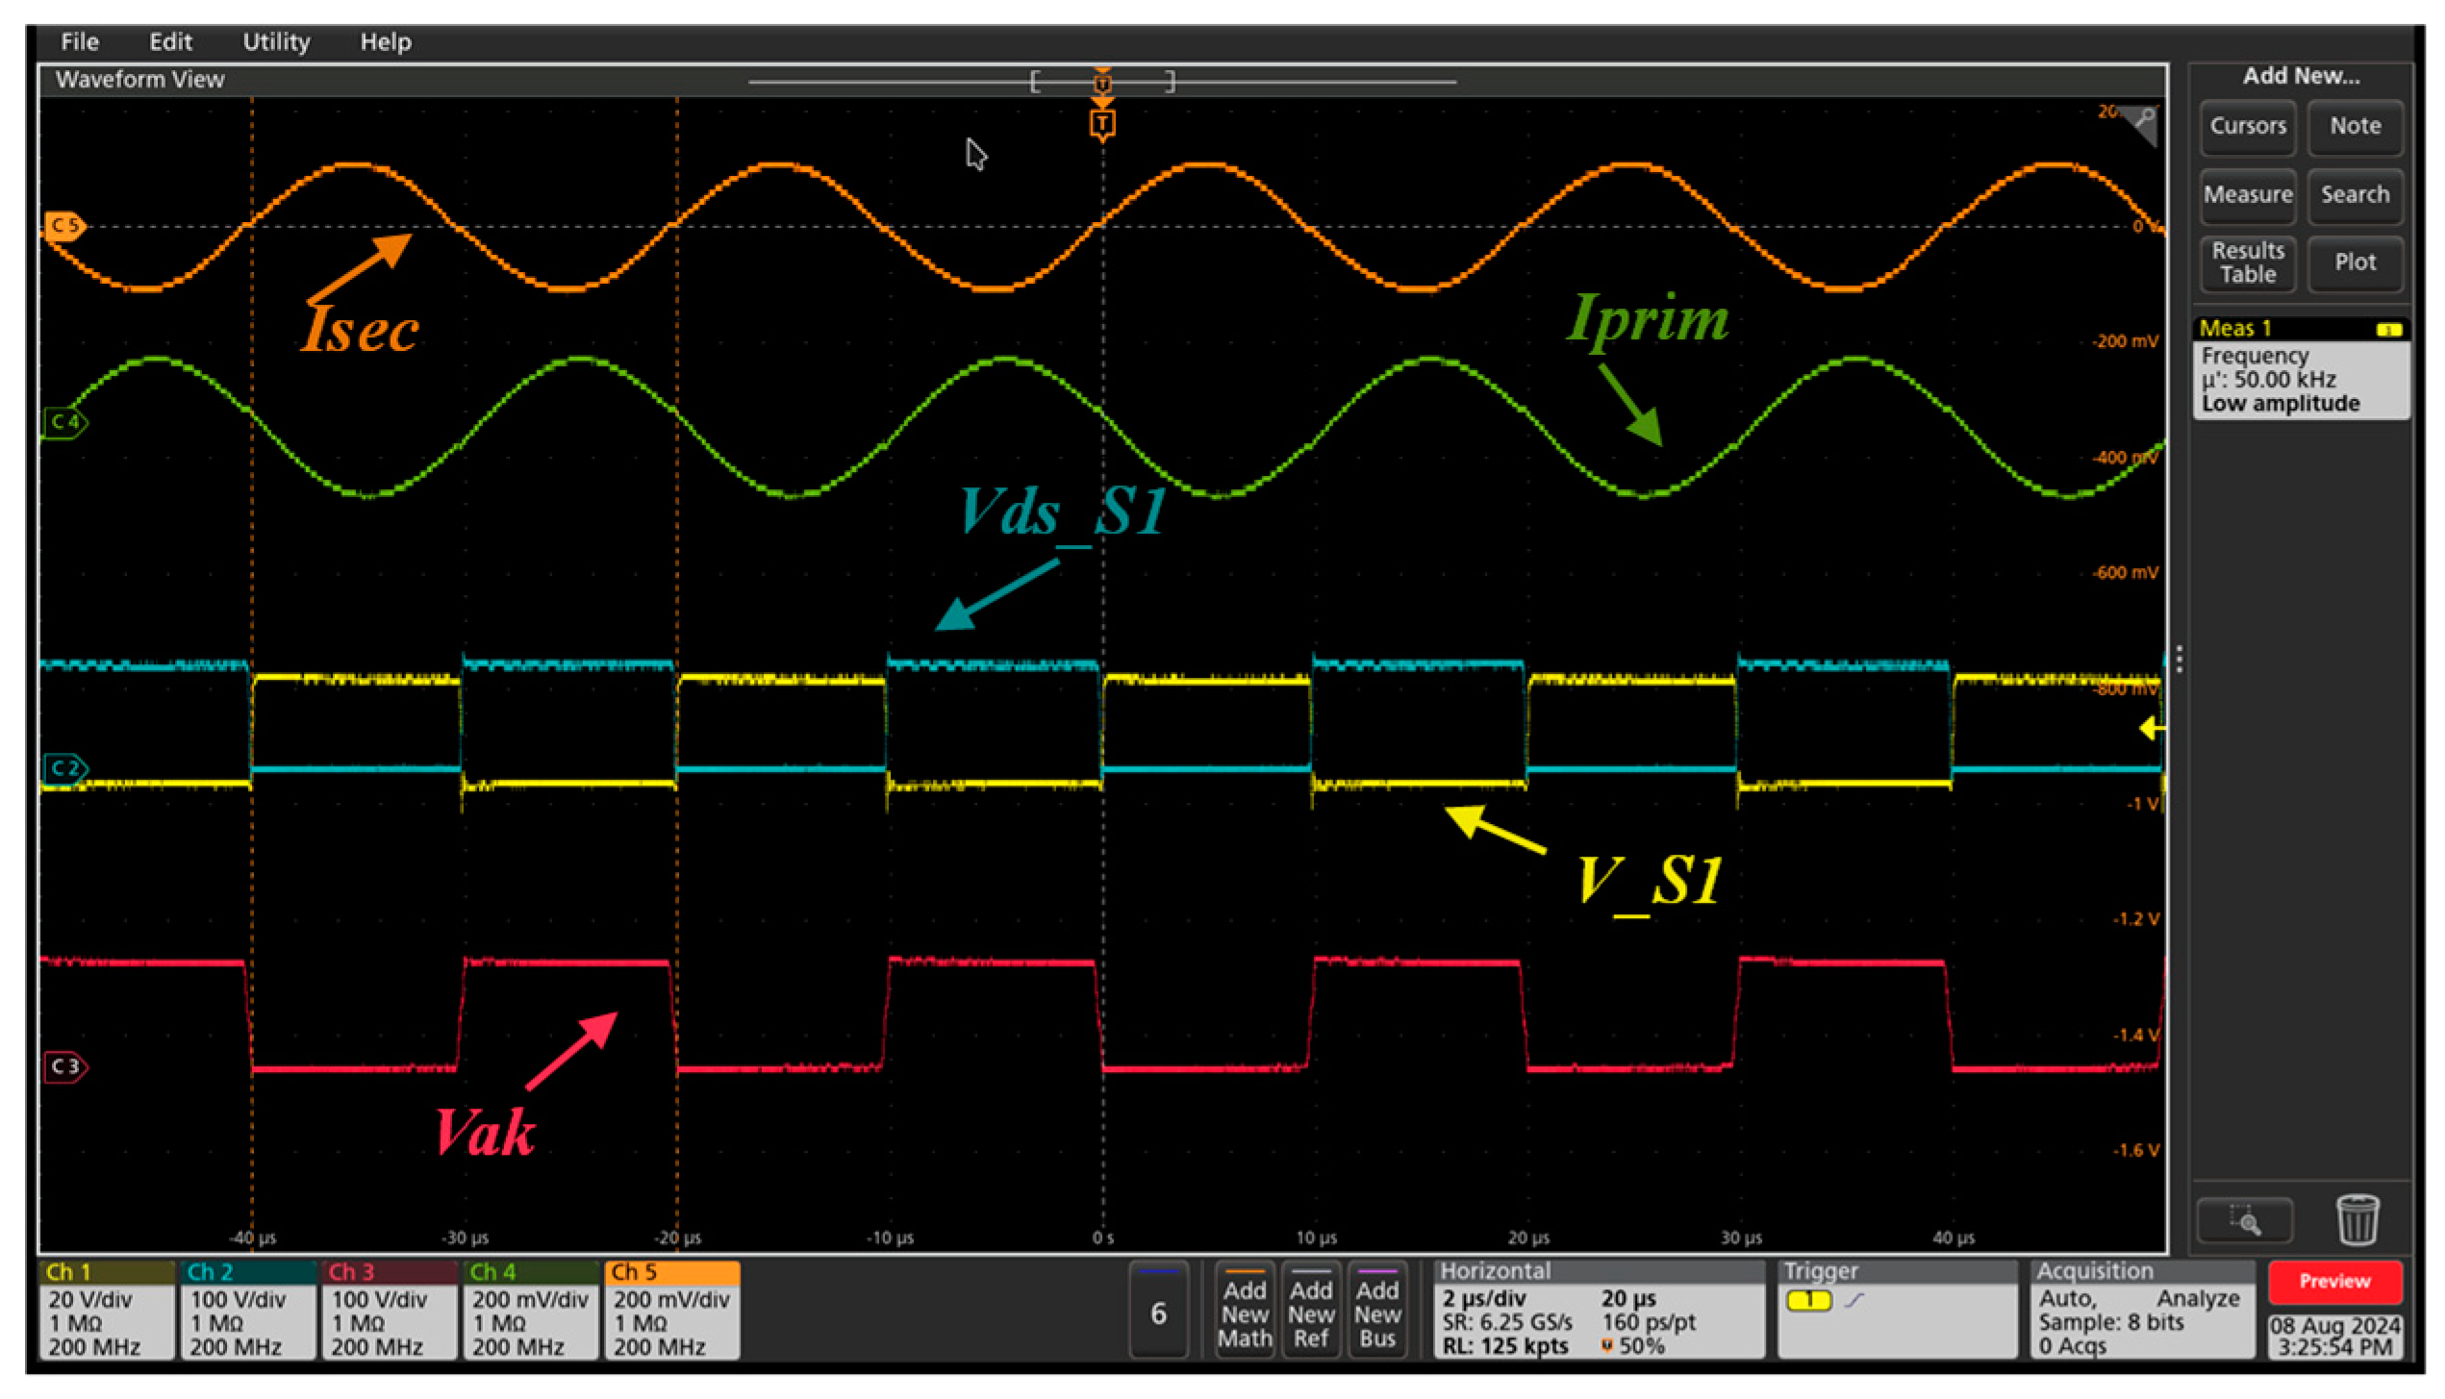Click the zoom magnifier box icon
This screenshot has height=1399, width=2445.
pos(2245,1221)
